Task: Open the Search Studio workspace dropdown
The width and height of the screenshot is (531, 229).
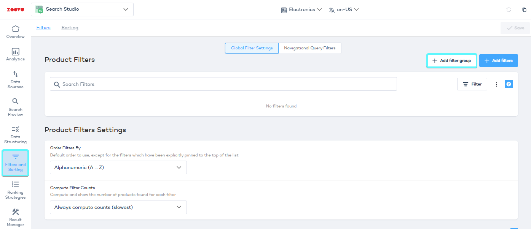Action: 82,9
